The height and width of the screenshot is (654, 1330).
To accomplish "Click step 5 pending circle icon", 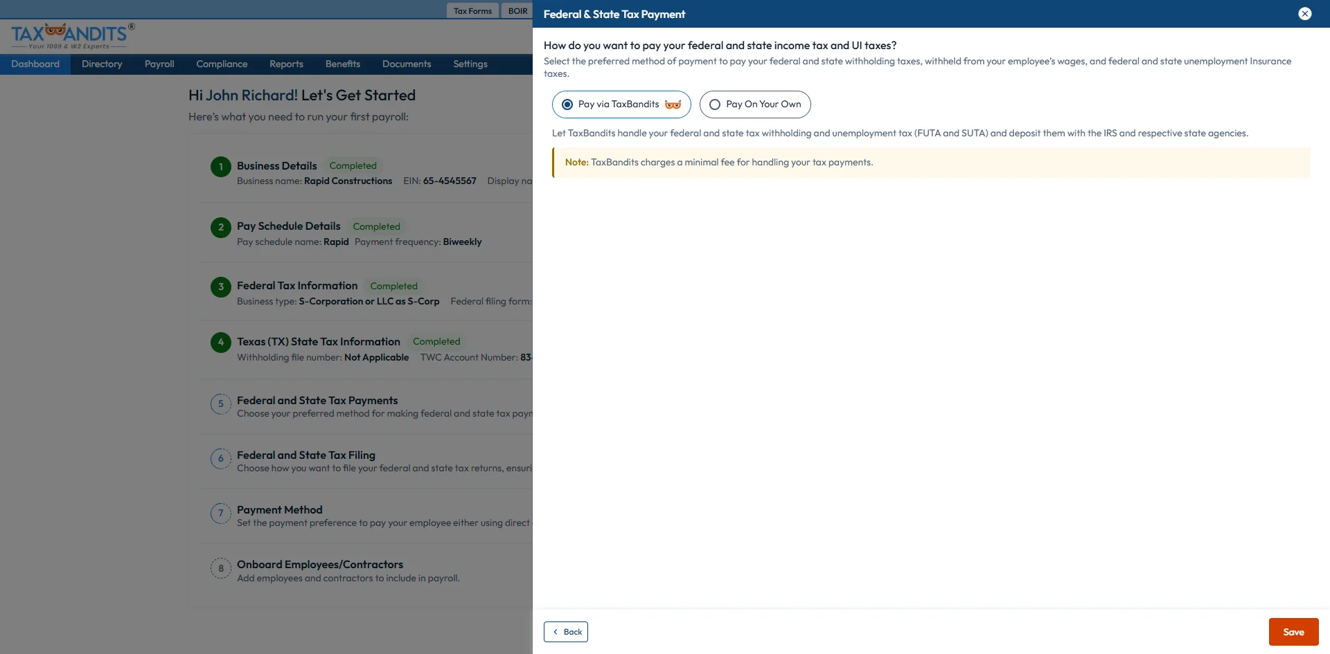I will click(221, 403).
